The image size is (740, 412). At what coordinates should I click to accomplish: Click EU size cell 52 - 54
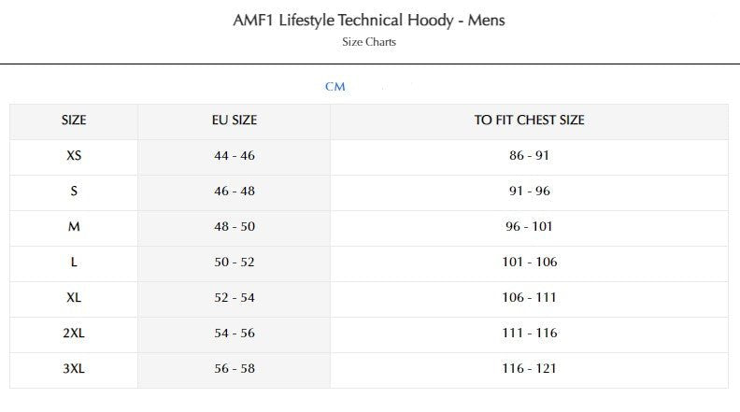(235, 297)
